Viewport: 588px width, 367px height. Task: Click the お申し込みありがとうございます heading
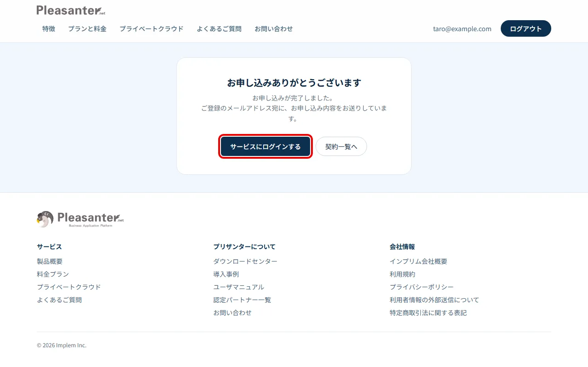click(294, 83)
